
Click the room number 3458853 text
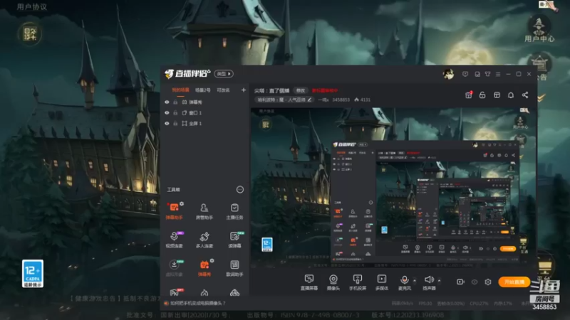[x=341, y=100]
